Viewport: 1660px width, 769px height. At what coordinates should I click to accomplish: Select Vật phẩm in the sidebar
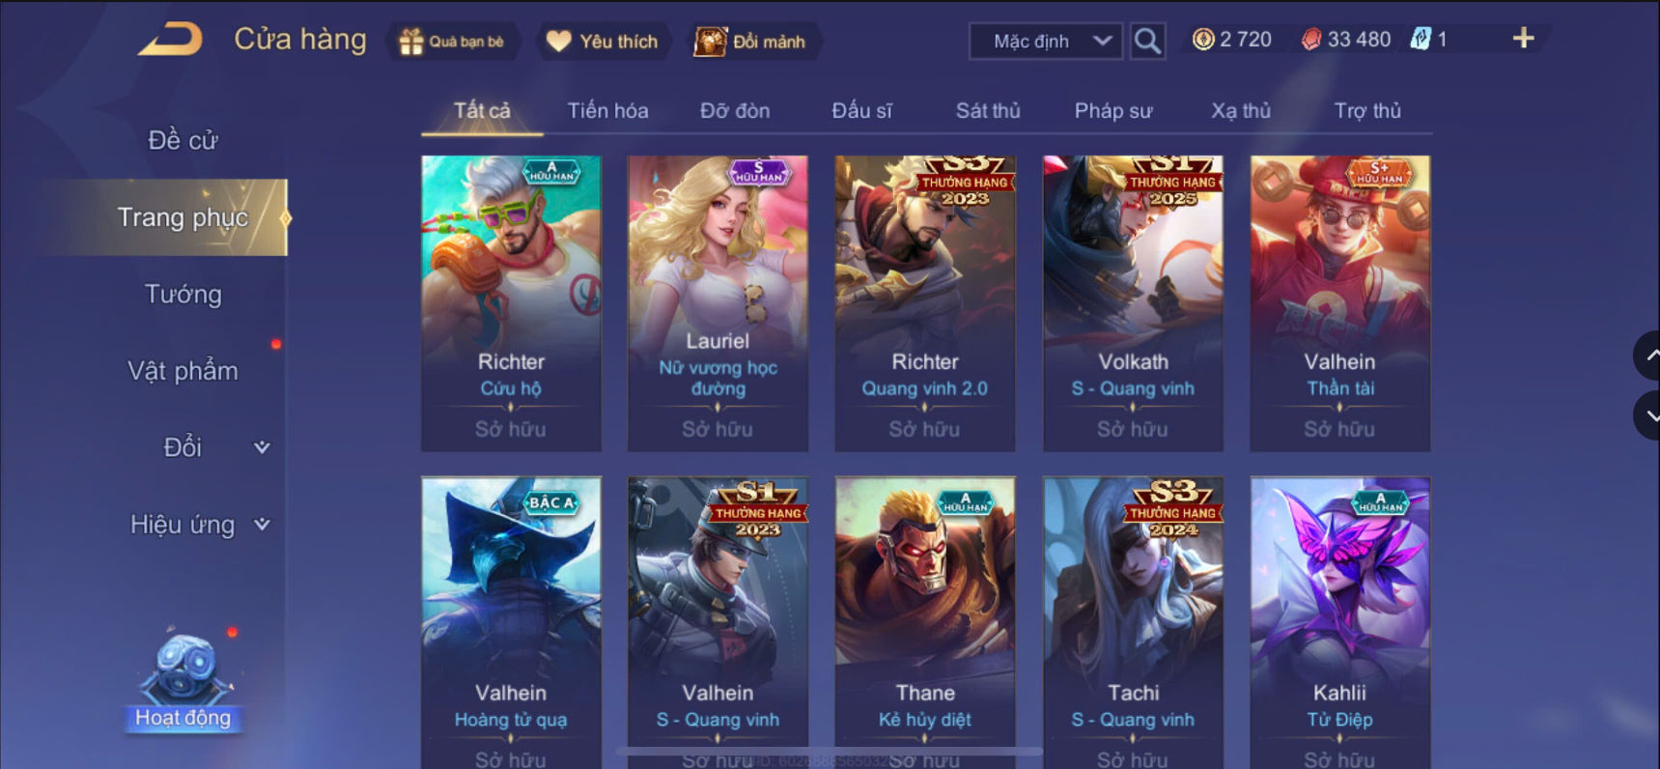click(183, 371)
